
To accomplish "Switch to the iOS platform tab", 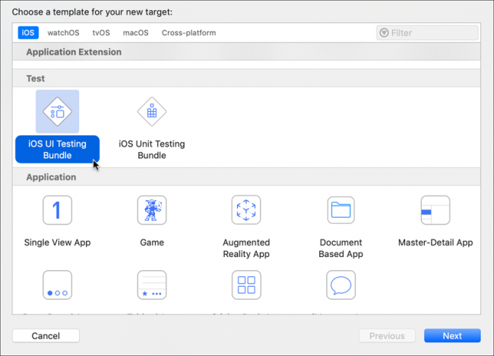I will coord(28,33).
